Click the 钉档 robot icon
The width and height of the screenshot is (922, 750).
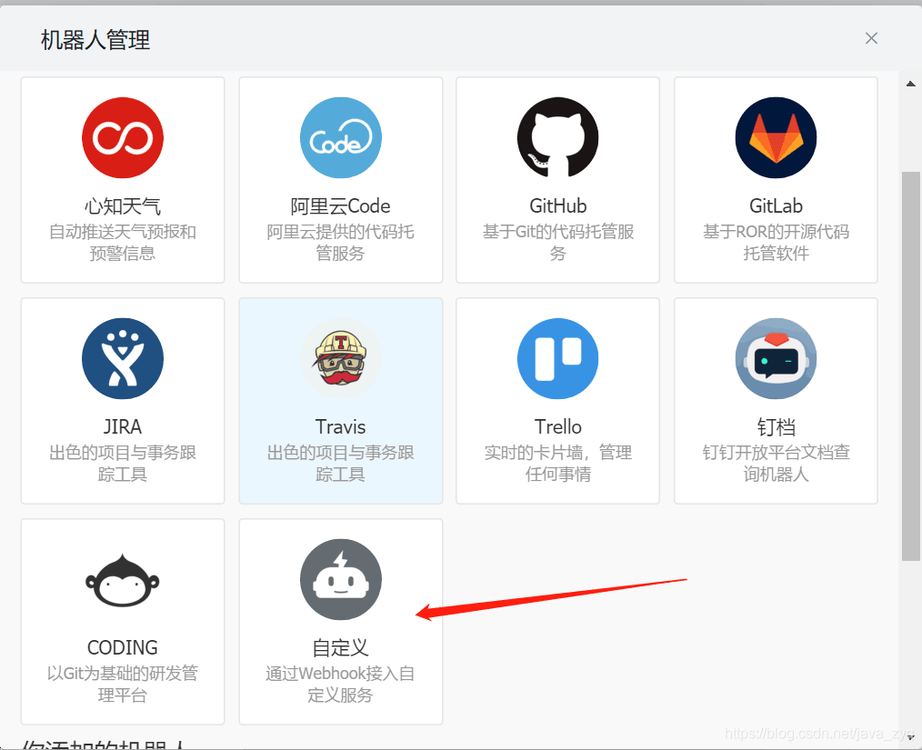click(x=776, y=358)
